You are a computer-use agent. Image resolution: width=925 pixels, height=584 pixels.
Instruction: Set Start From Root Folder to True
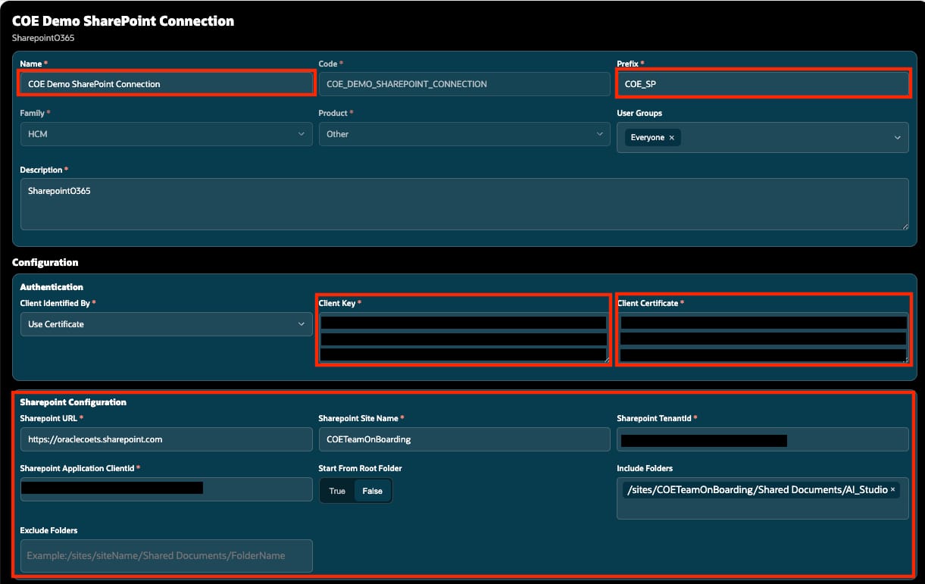coord(337,491)
